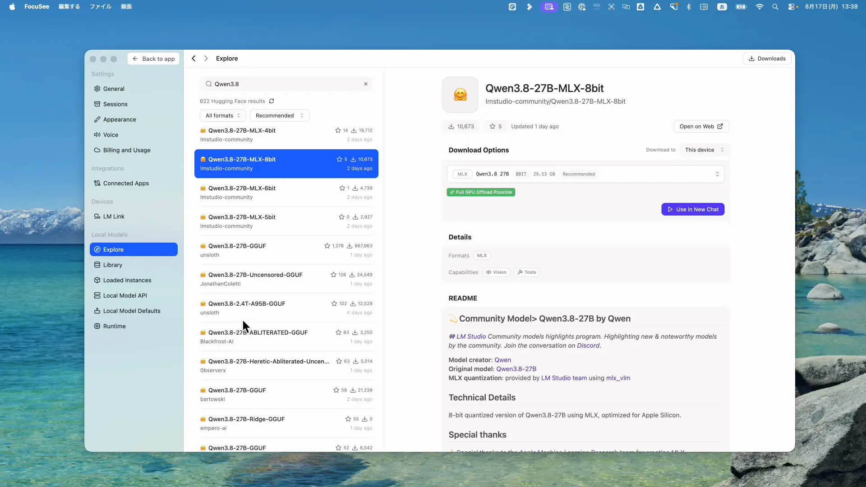Clear the Qwen3.8 search text

pyautogui.click(x=366, y=84)
